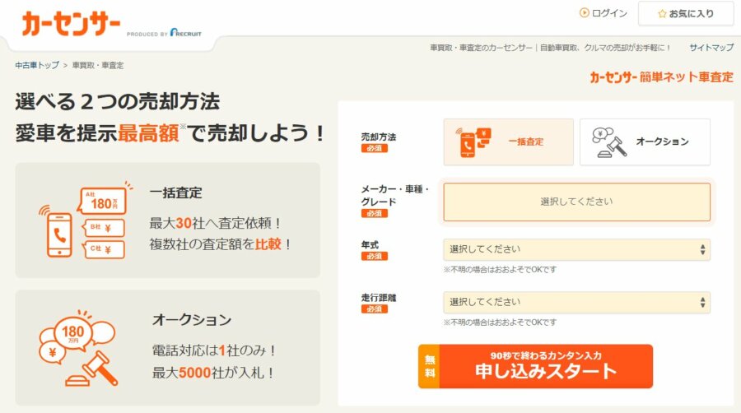The height and width of the screenshot is (413, 741).
Task: Select 一括査定 as the sale method
Action: point(508,142)
